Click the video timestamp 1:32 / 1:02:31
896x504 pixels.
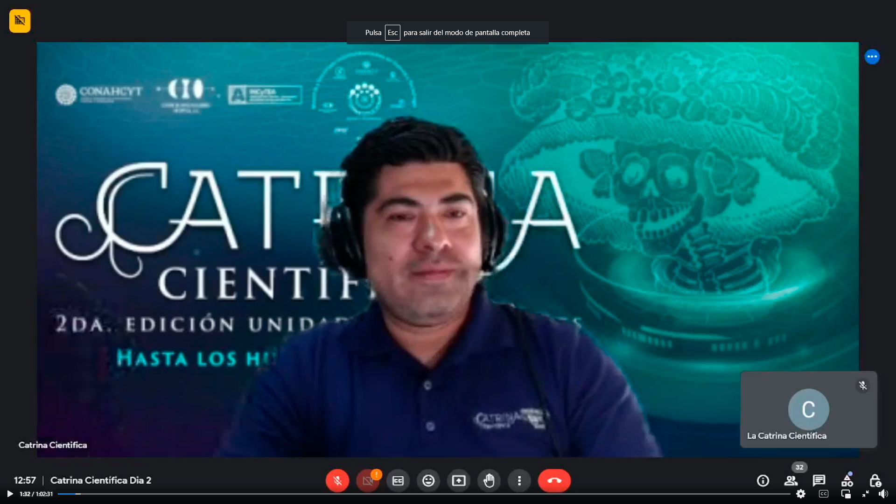tap(36, 494)
